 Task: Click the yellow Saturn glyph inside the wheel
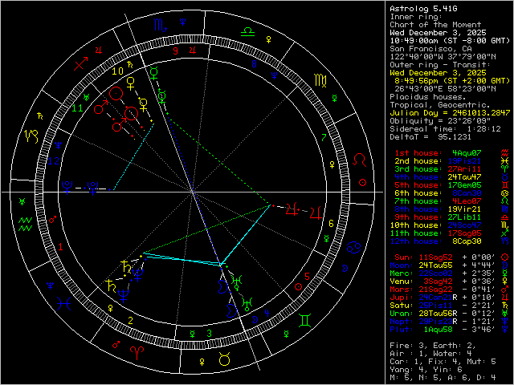(128, 265)
